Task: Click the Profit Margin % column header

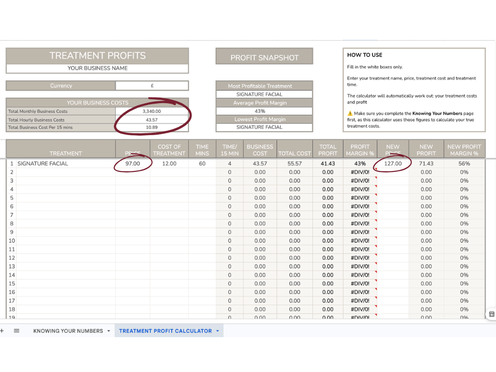Action: pos(360,150)
